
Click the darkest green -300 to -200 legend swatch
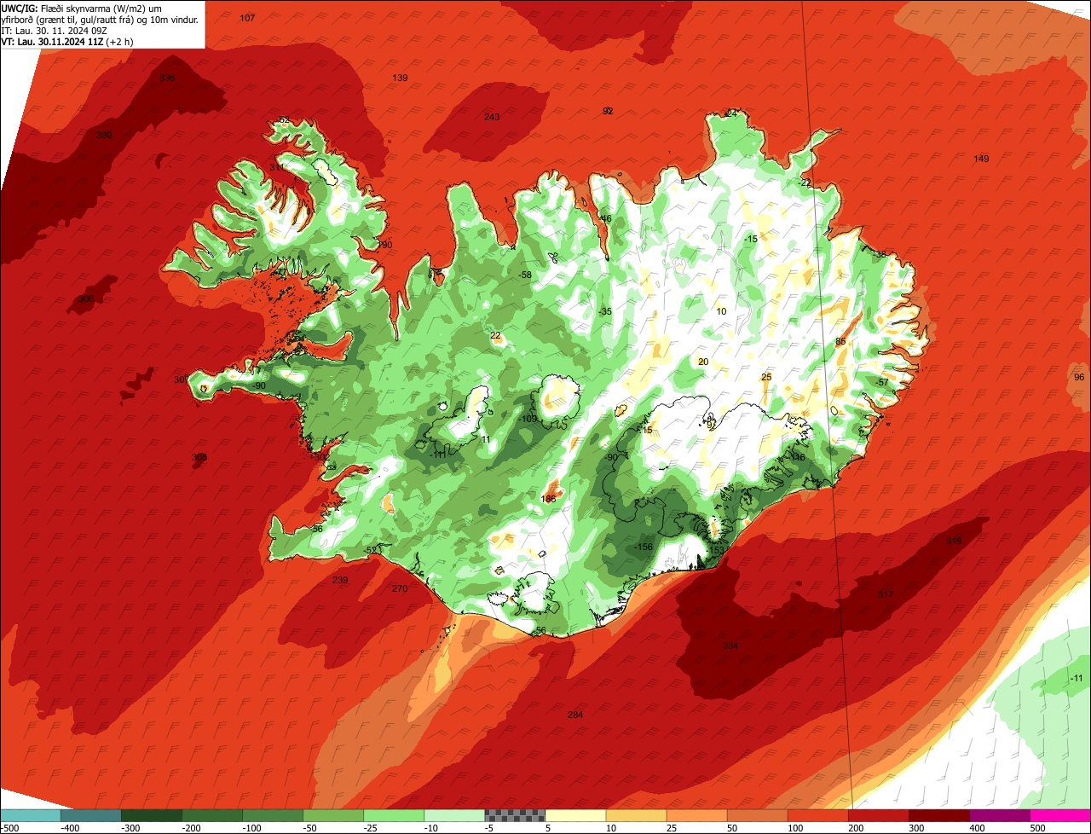[x=152, y=815]
